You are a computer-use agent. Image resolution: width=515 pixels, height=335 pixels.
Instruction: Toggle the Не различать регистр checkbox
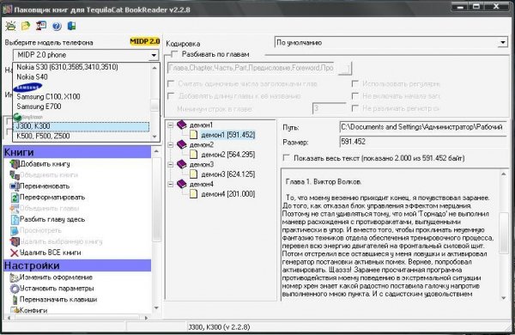(x=354, y=108)
